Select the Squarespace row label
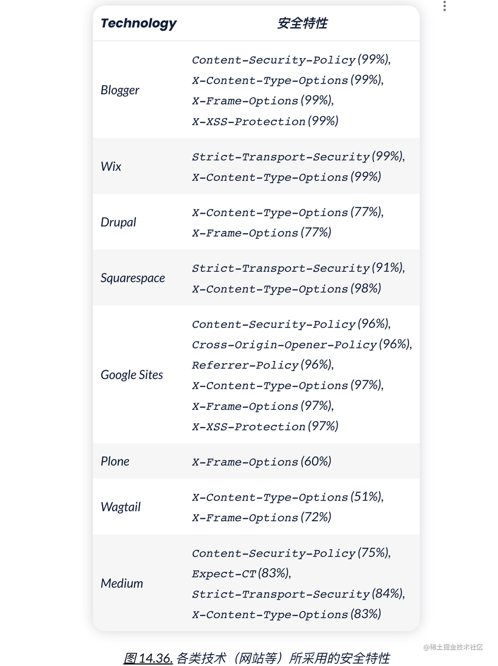Image resolution: width=498 pixels, height=666 pixels. coord(133,278)
